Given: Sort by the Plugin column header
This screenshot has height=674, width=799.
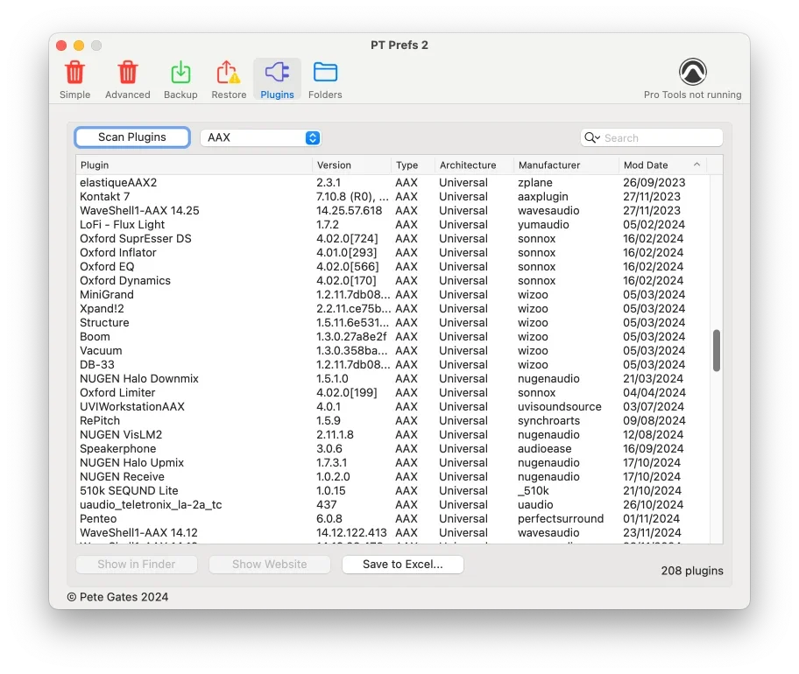Looking at the screenshot, I should (x=194, y=165).
